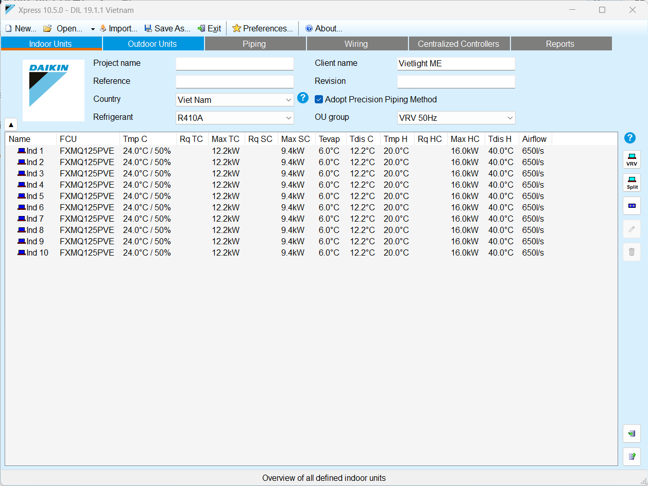648x486 pixels.
Task: Switch to the Piping tab
Action: 254,44
